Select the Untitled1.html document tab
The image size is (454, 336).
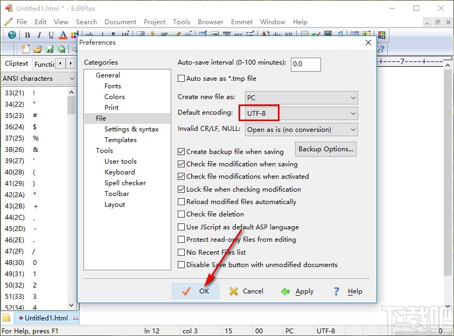(46, 318)
